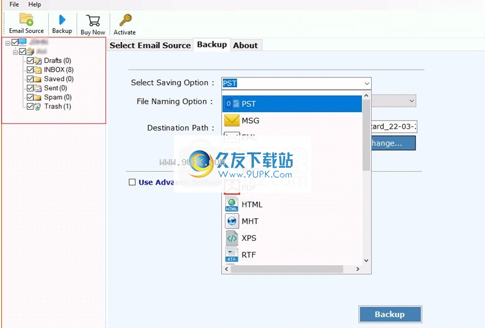Click list scroll up arrow

(366, 96)
